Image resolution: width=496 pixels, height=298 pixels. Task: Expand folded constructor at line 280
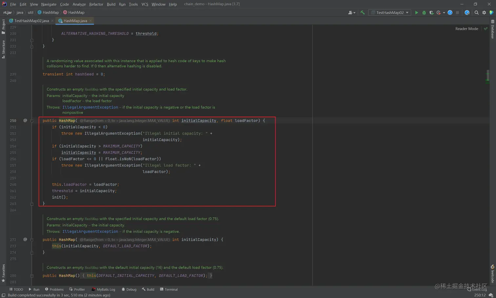click(32, 276)
